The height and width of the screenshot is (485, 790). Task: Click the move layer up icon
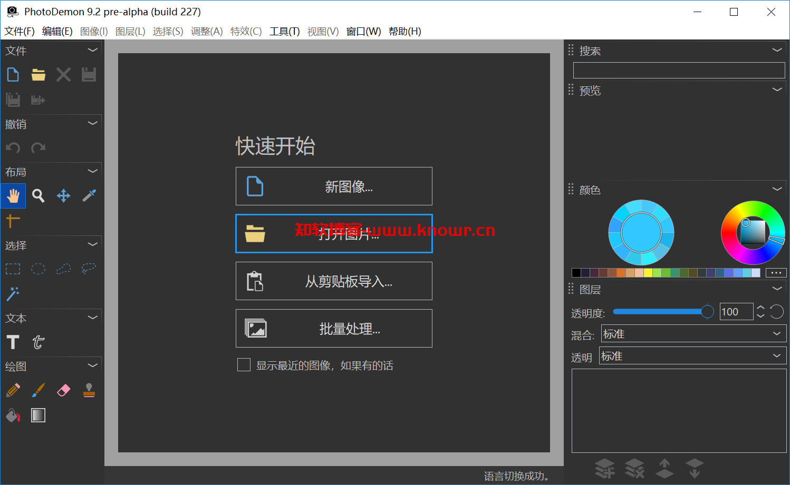[664, 468]
